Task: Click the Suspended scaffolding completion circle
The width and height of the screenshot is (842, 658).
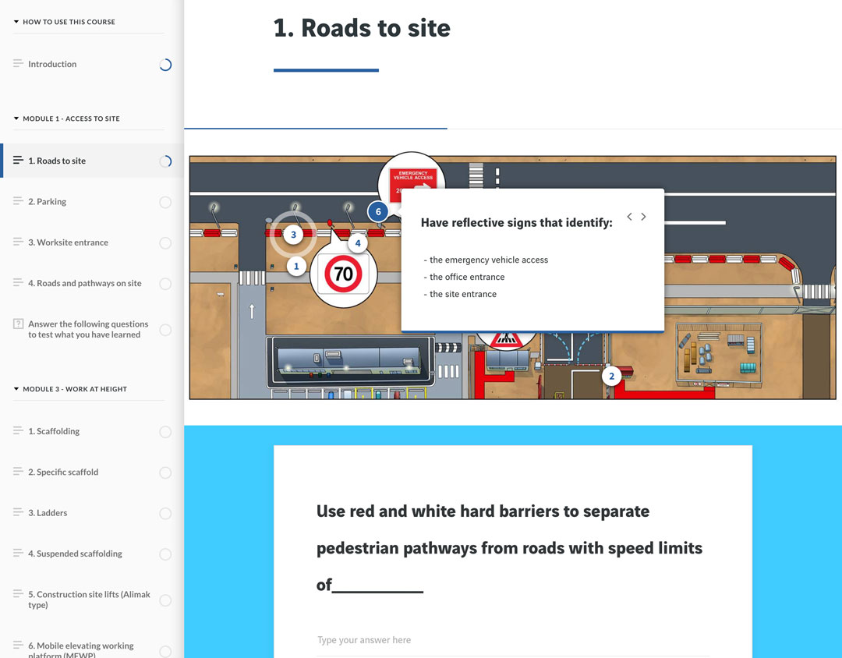Action: [165, 554]
